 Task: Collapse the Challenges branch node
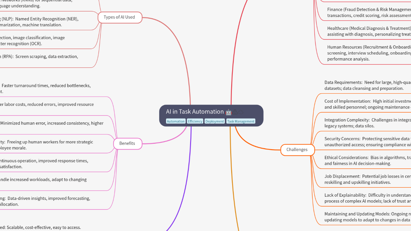pos(297,150)
